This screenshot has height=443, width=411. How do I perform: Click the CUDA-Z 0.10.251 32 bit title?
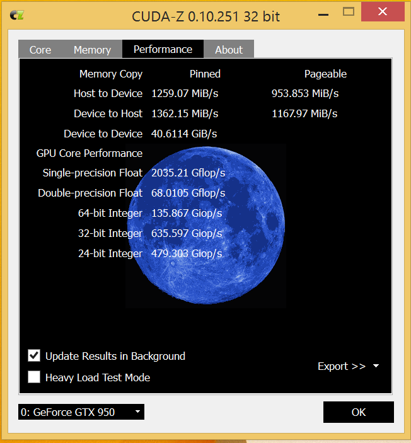(x=205, y=16)
